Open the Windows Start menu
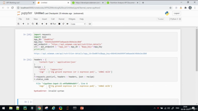This screenshot has height=111, width=198. pos(3,108)
